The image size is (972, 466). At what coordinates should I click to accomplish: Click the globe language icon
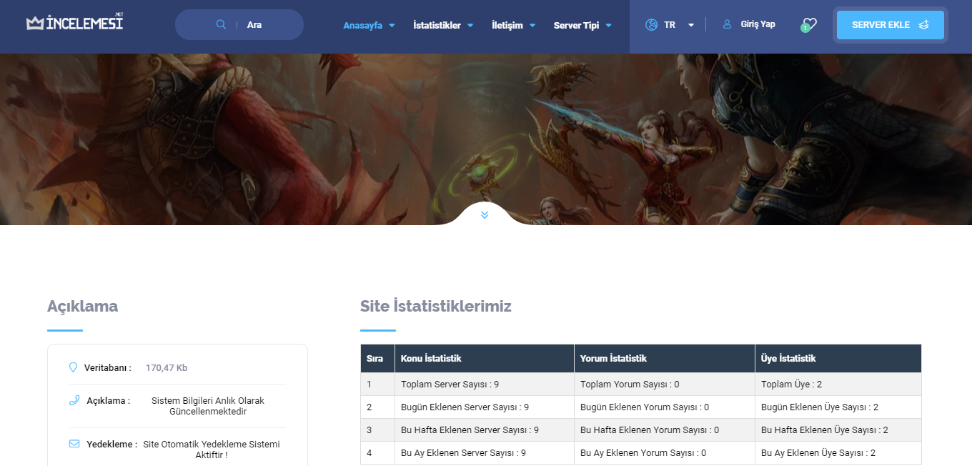(651, 24)
